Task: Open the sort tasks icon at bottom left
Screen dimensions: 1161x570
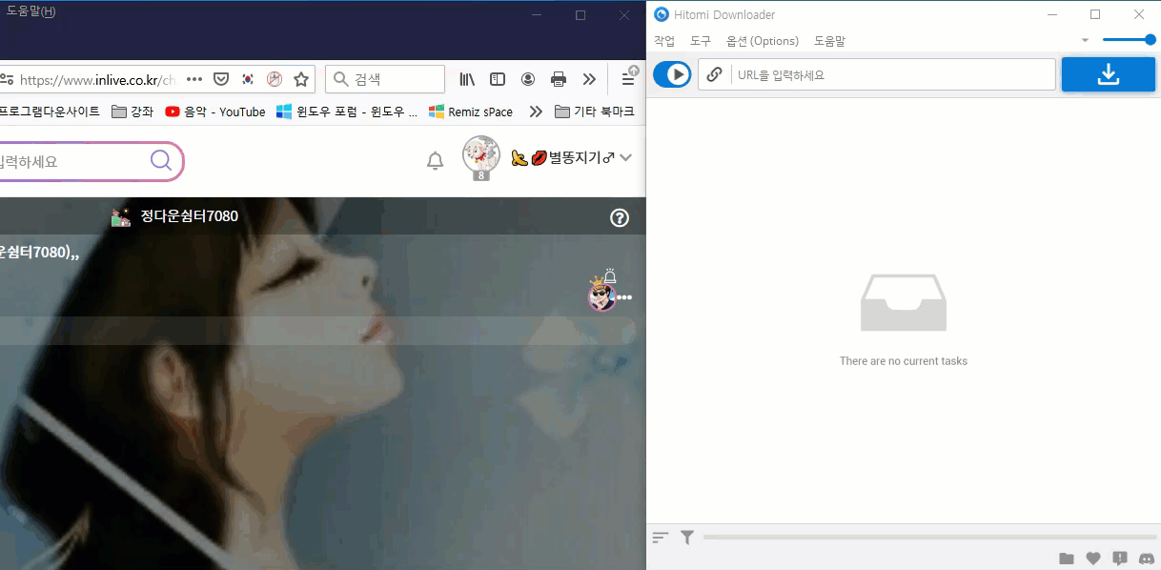Action: click(660, 538)
